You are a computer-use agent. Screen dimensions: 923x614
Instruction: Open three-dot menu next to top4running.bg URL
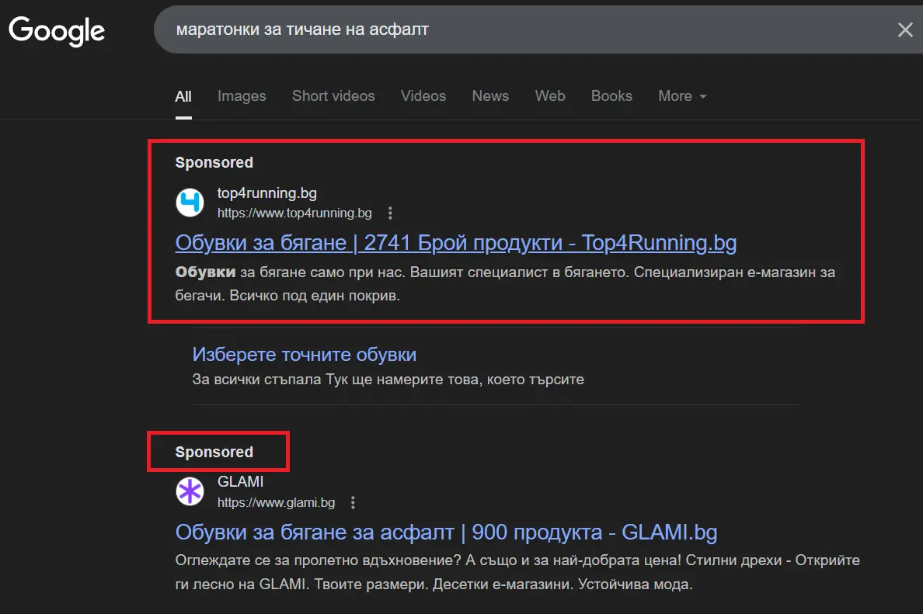pyautogui.click(x=390, y=213)
